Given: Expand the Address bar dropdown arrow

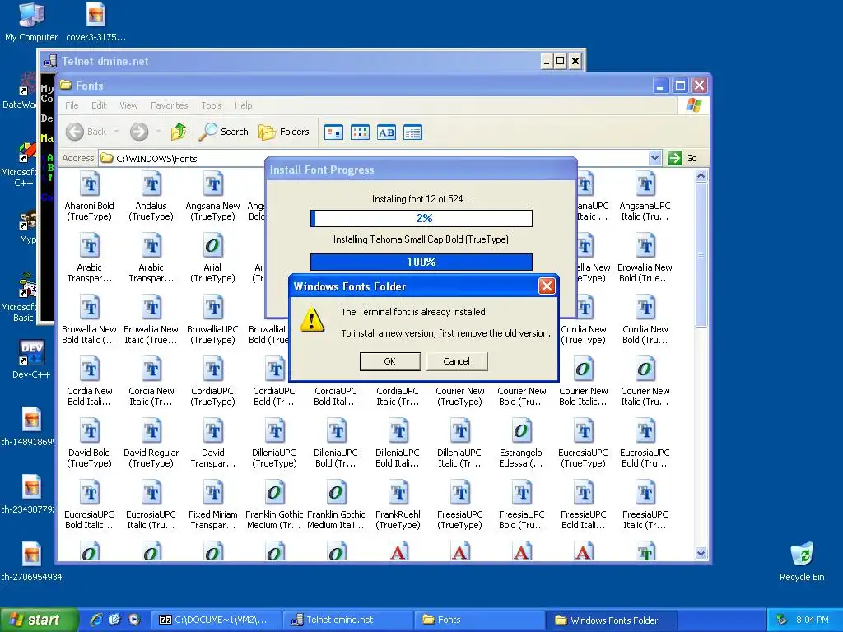Looking at the screenshot, I should pos(654,158).
